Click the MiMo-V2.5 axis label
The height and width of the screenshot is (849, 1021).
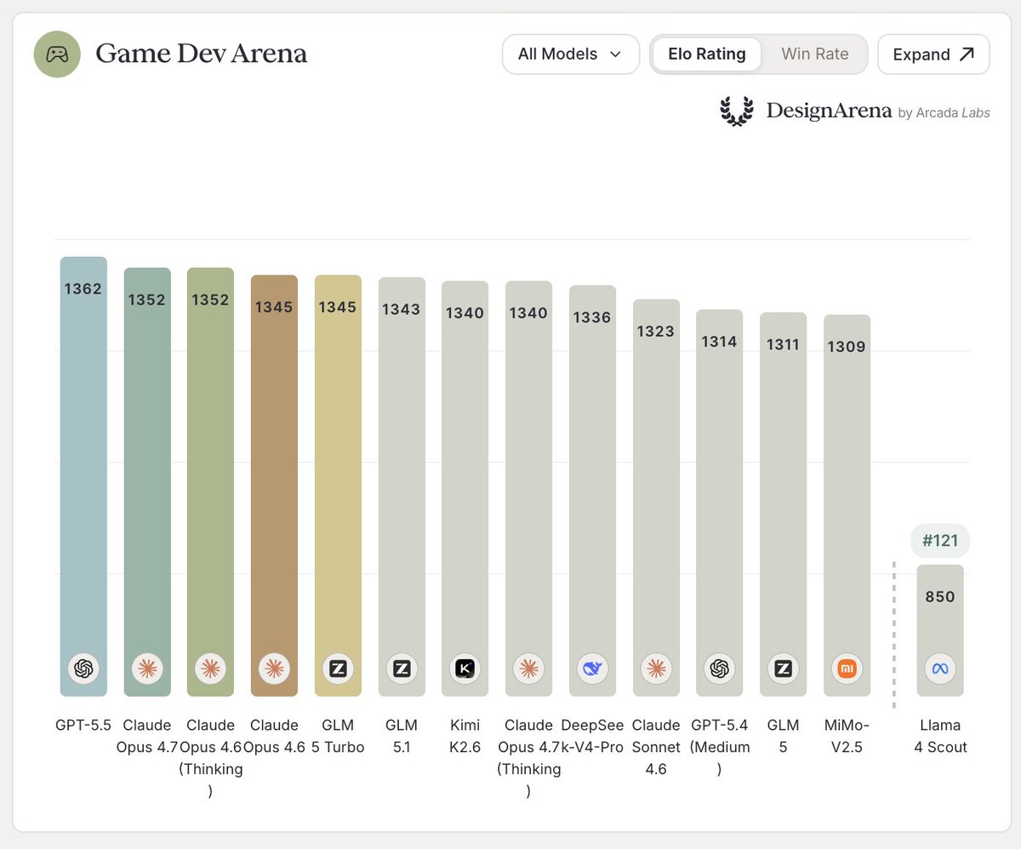pyautogui.click(x=847, y=737)
